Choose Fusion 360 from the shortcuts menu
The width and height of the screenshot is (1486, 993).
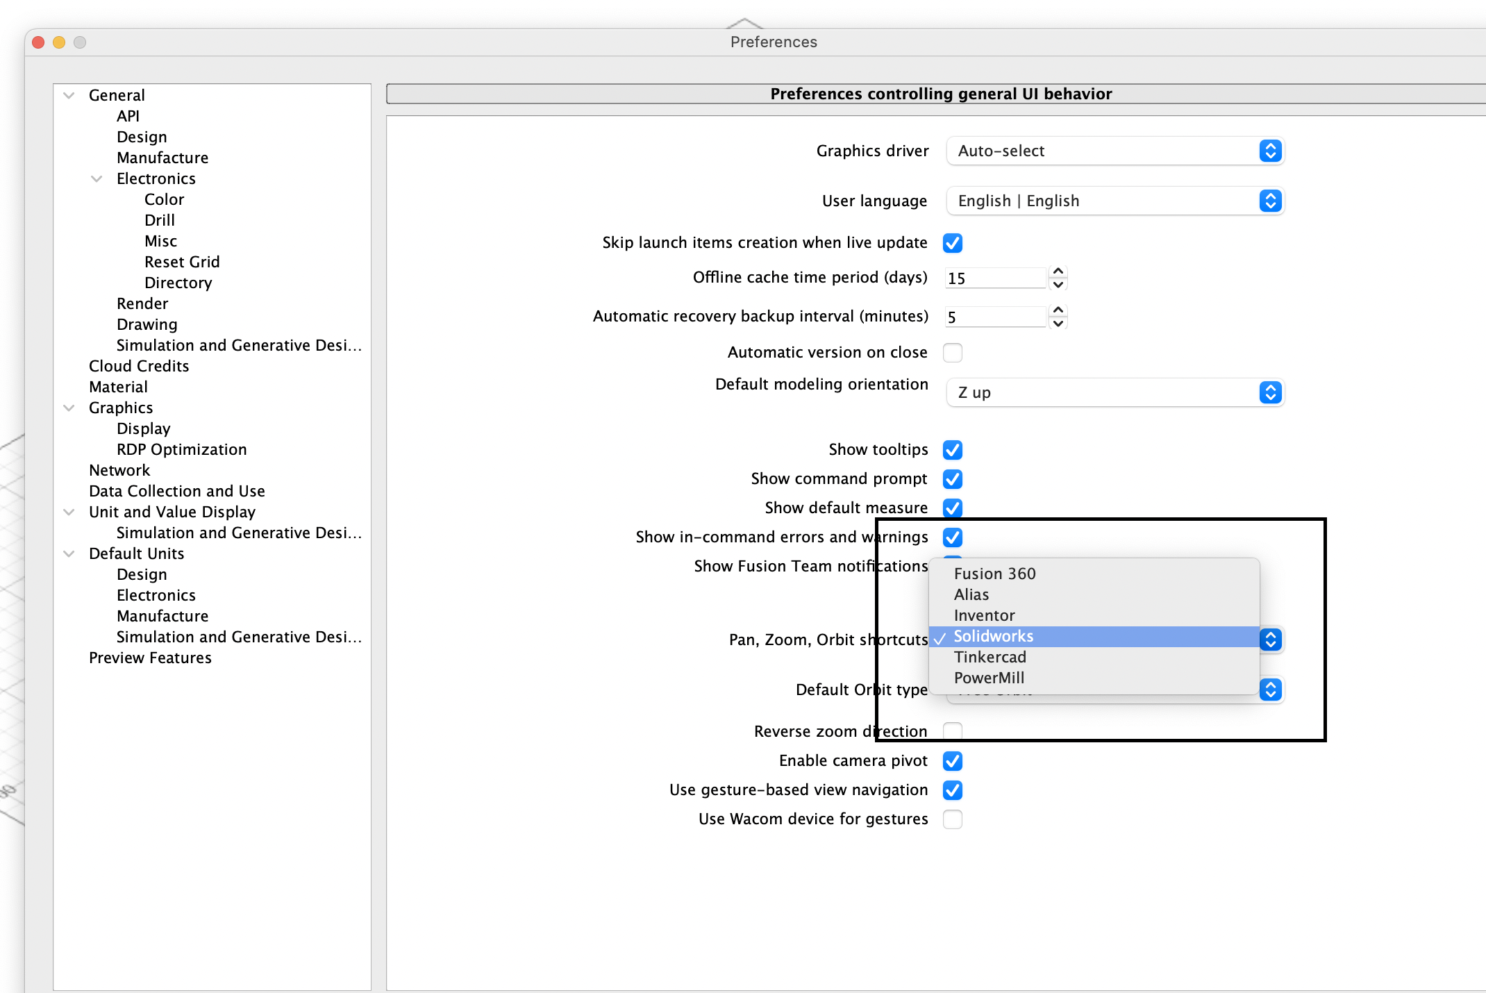pyautogui.click(x=1094, y=574)
